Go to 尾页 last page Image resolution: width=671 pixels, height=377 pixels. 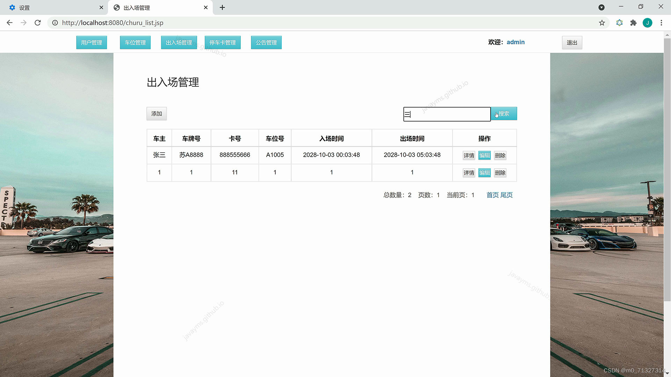(x=506, y=195)
